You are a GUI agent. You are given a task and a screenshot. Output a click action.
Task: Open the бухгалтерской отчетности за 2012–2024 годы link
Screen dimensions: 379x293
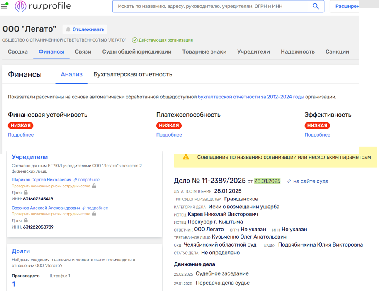pyautogui.click(x=250, y=97)
